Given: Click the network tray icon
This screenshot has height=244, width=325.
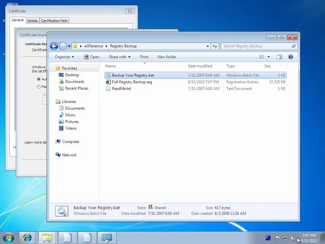Looking at the screenshot, I should (285, 238).
